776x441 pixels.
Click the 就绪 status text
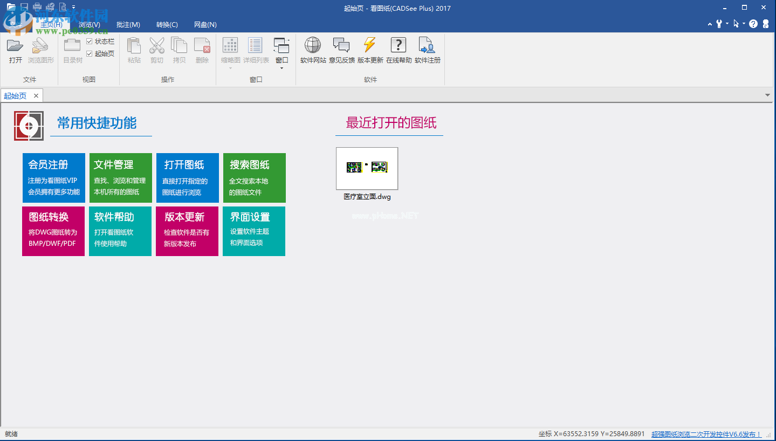tap(11, 434)
